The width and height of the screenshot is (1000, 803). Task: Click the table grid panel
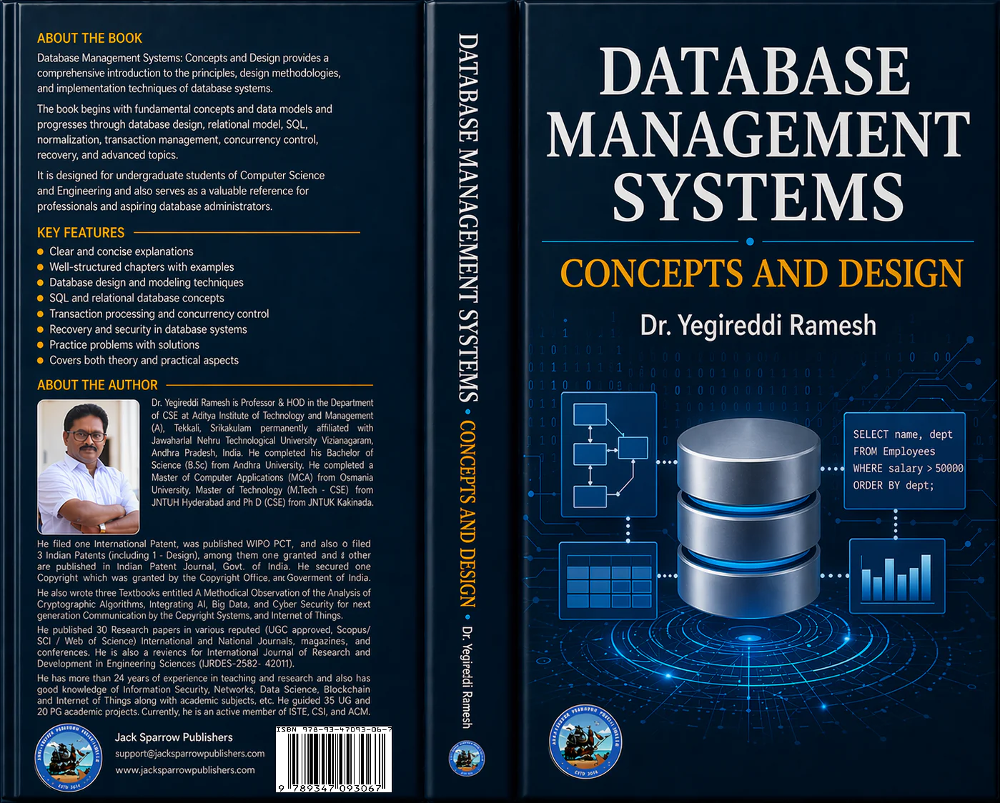pyautogui.click(x=608, y=580)
